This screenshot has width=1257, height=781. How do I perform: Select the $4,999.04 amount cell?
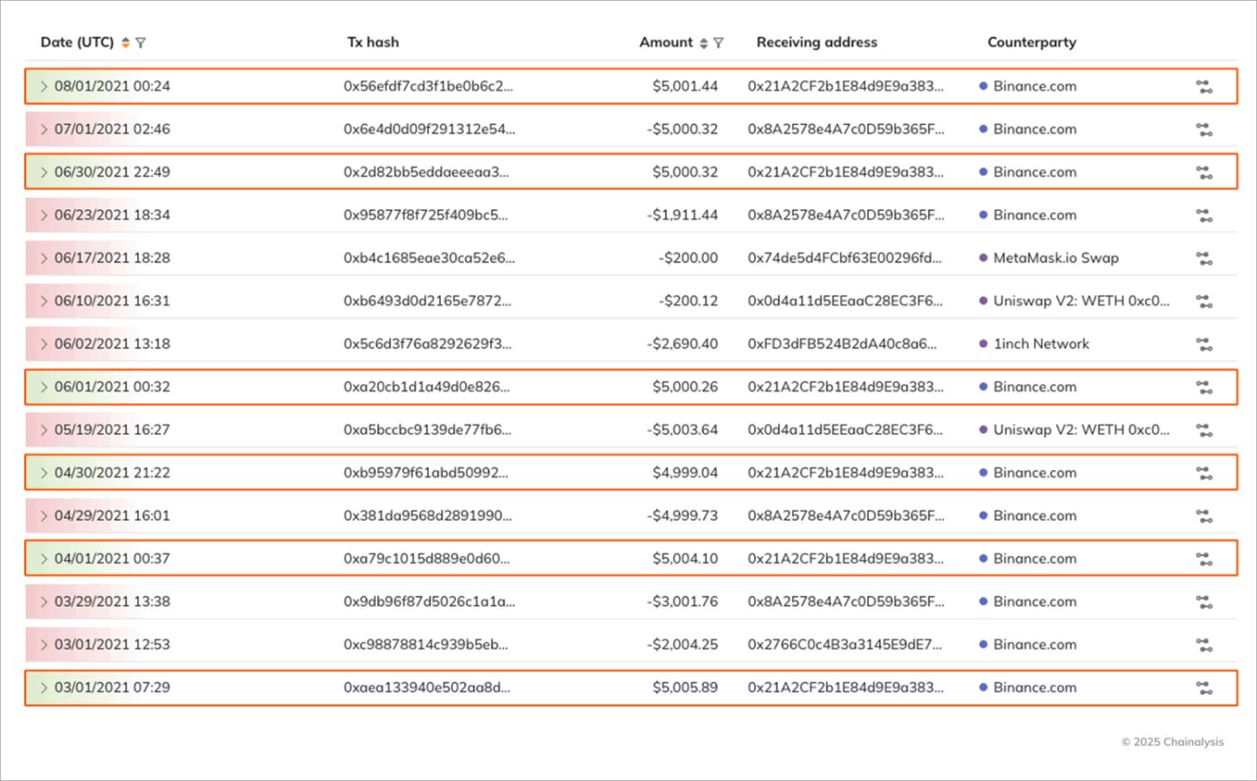point(685,473)
